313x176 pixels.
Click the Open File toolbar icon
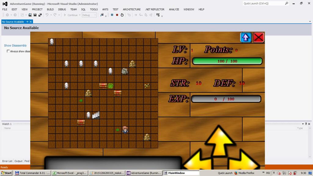pyautogui.click(x=30, y=15)
